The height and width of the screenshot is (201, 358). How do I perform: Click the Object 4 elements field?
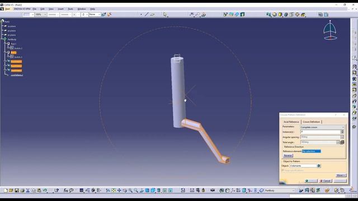(303, 166)
